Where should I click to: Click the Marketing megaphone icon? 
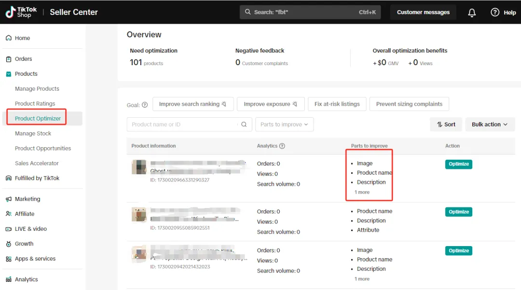coord(9,199)
